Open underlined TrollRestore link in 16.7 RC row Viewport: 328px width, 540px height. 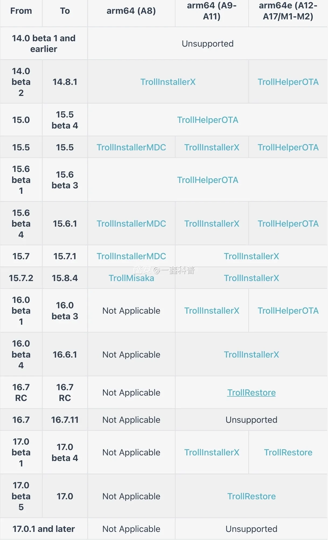tap(252, 393)
